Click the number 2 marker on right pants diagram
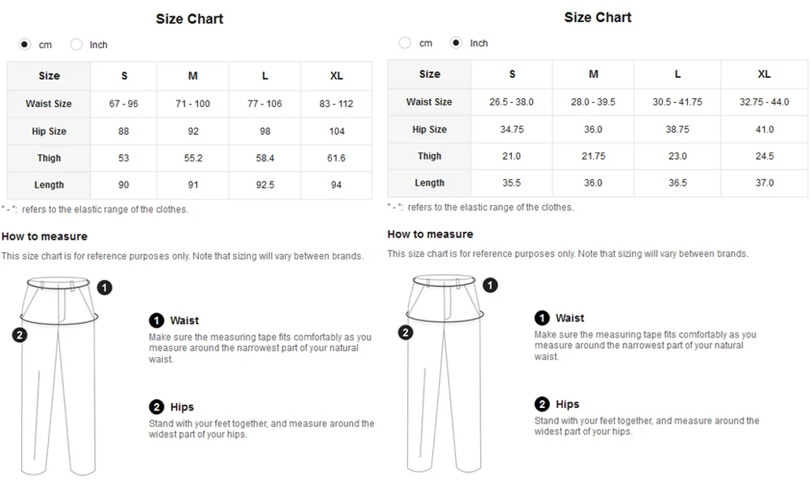 coord(406,332)
